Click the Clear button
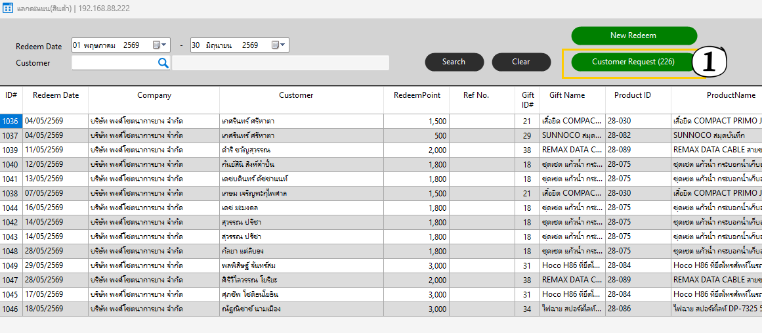 pos(521,62)
